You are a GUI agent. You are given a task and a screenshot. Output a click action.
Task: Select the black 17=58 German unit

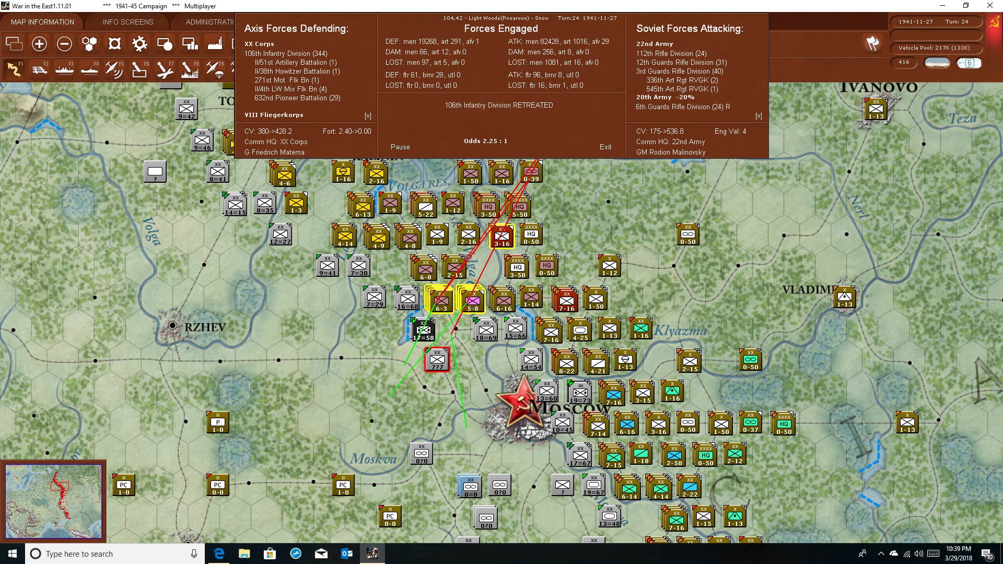[x=424, y=330]
